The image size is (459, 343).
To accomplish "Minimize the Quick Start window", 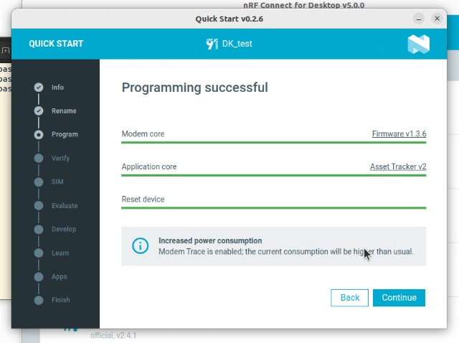I will click(419, 19).
